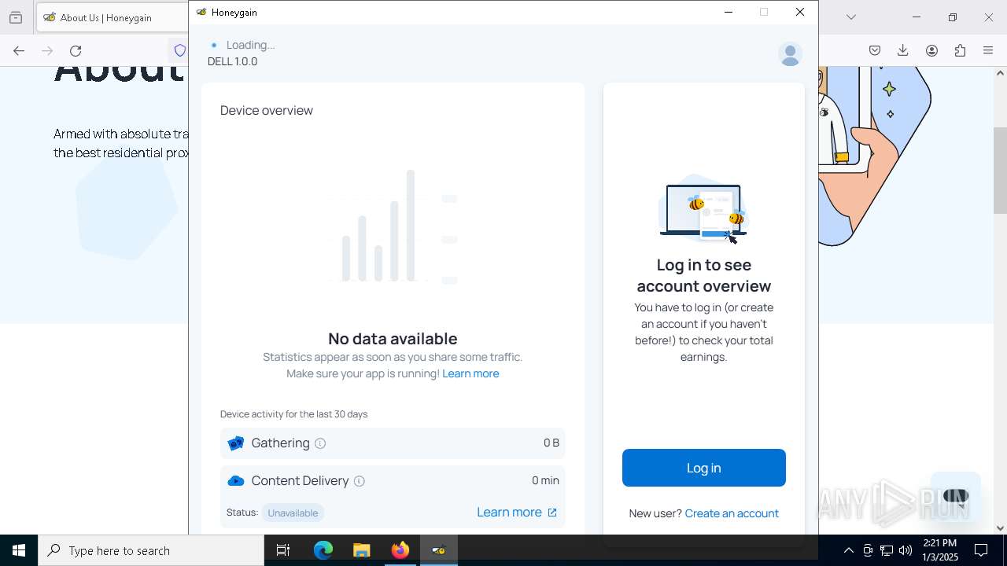Click the volume speaker tray icon
The image size is (1007, 566).
[x=906, y=550]
